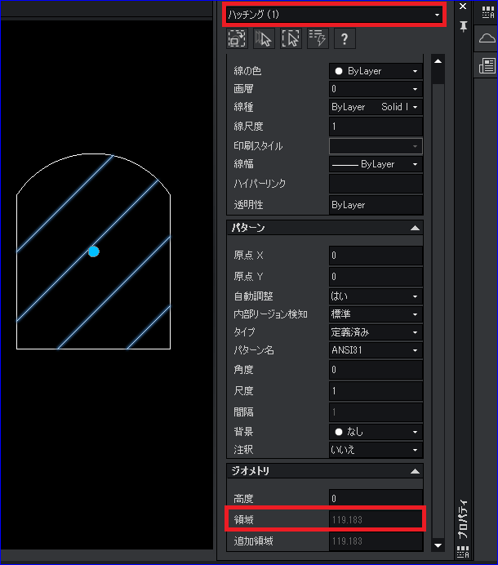
Task: Click the 角度 input field
Action: pyautogui.click(x=376, y=370)
